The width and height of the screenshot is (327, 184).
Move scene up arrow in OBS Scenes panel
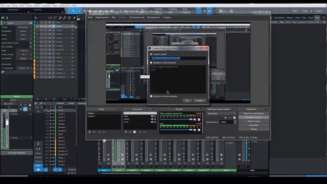click(x=100, y=132)
